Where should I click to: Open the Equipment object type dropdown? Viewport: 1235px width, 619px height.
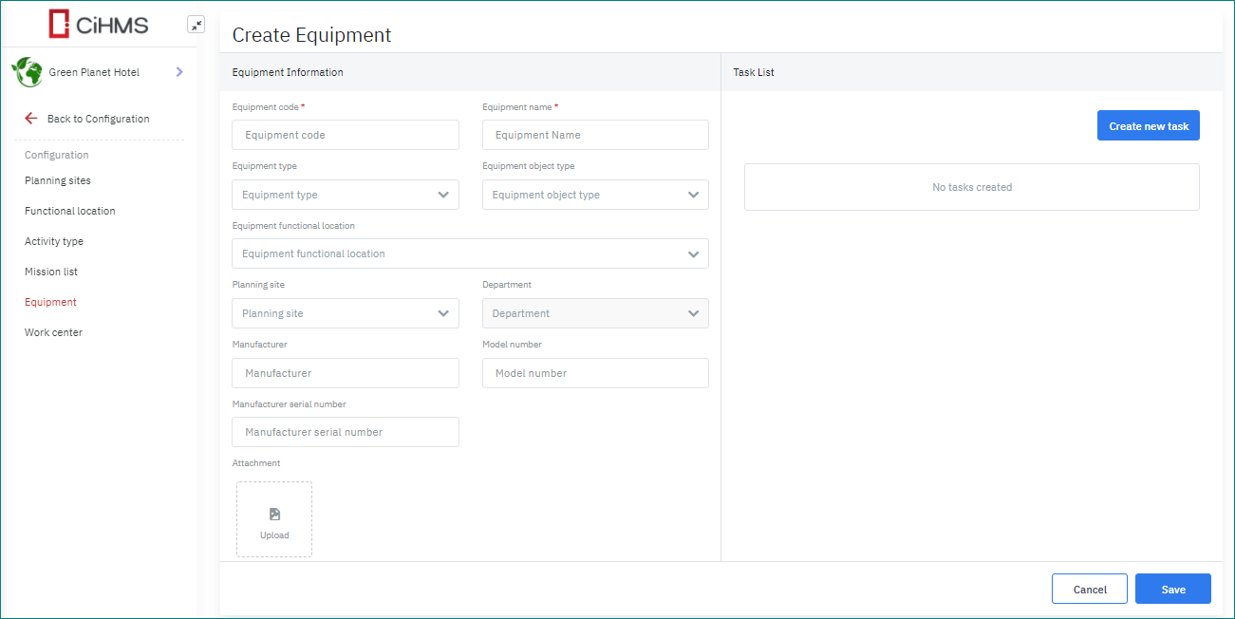pos(595,195)
